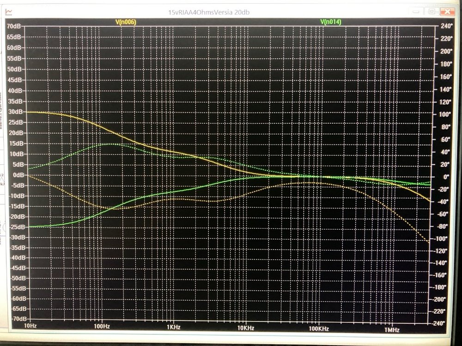Click the 10Hz label on frequency axis
Image resolution: width=462 pixels, height=346 pixels.
pyautogui.click(x=30, y=326)
